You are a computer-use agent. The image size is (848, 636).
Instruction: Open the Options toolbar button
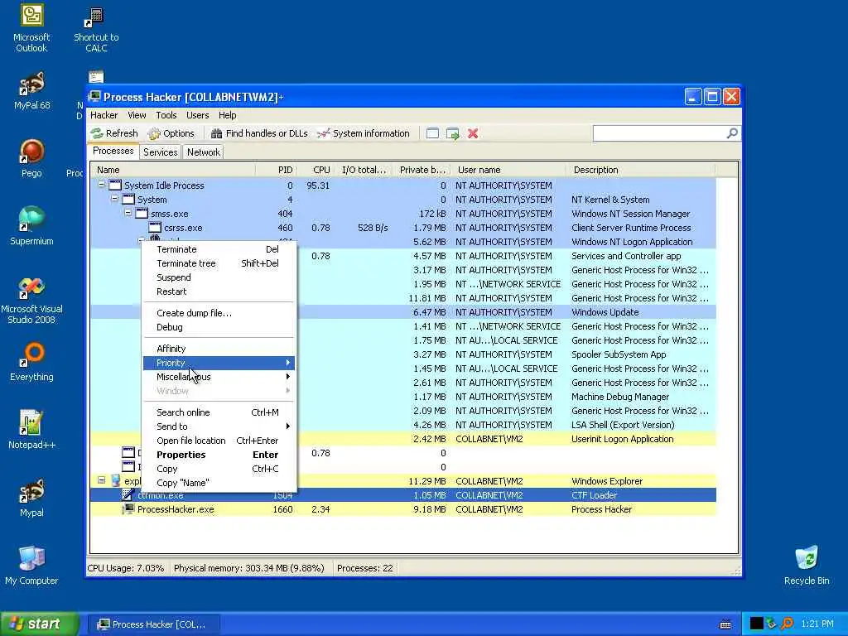pyautogui.click(x=171, y=133)
